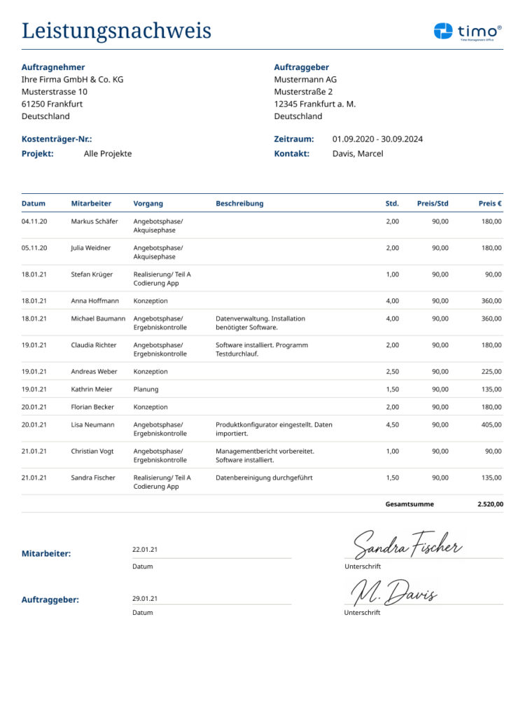525x717 pixels.
Task: Select employee 'Michael Baumann' in table
Action: 98,319
